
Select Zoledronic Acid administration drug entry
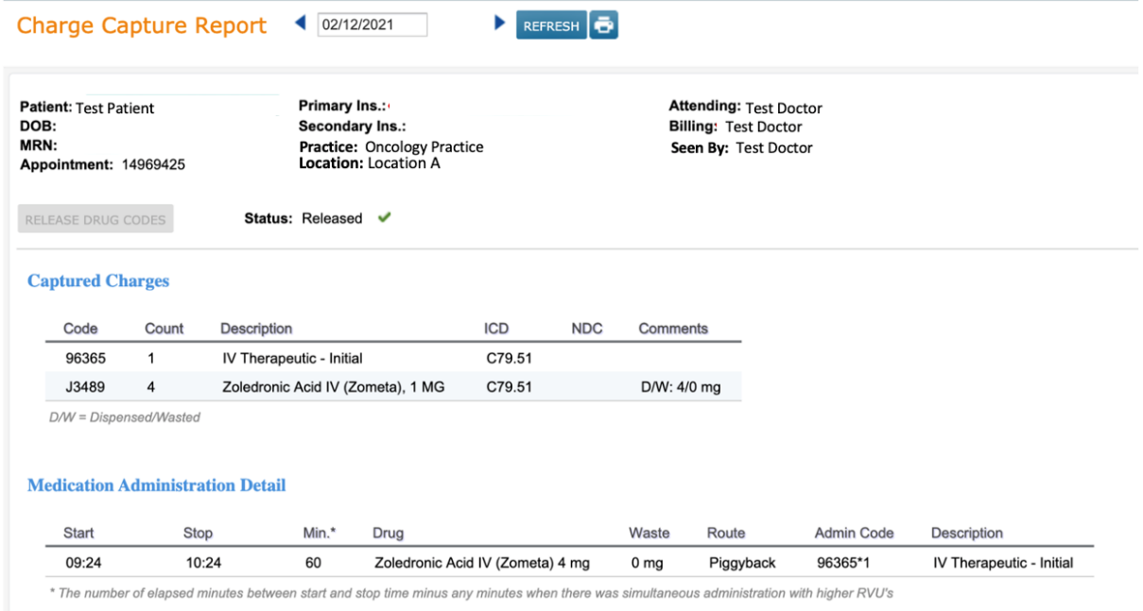pyautogui.click(x=482, y=563)
